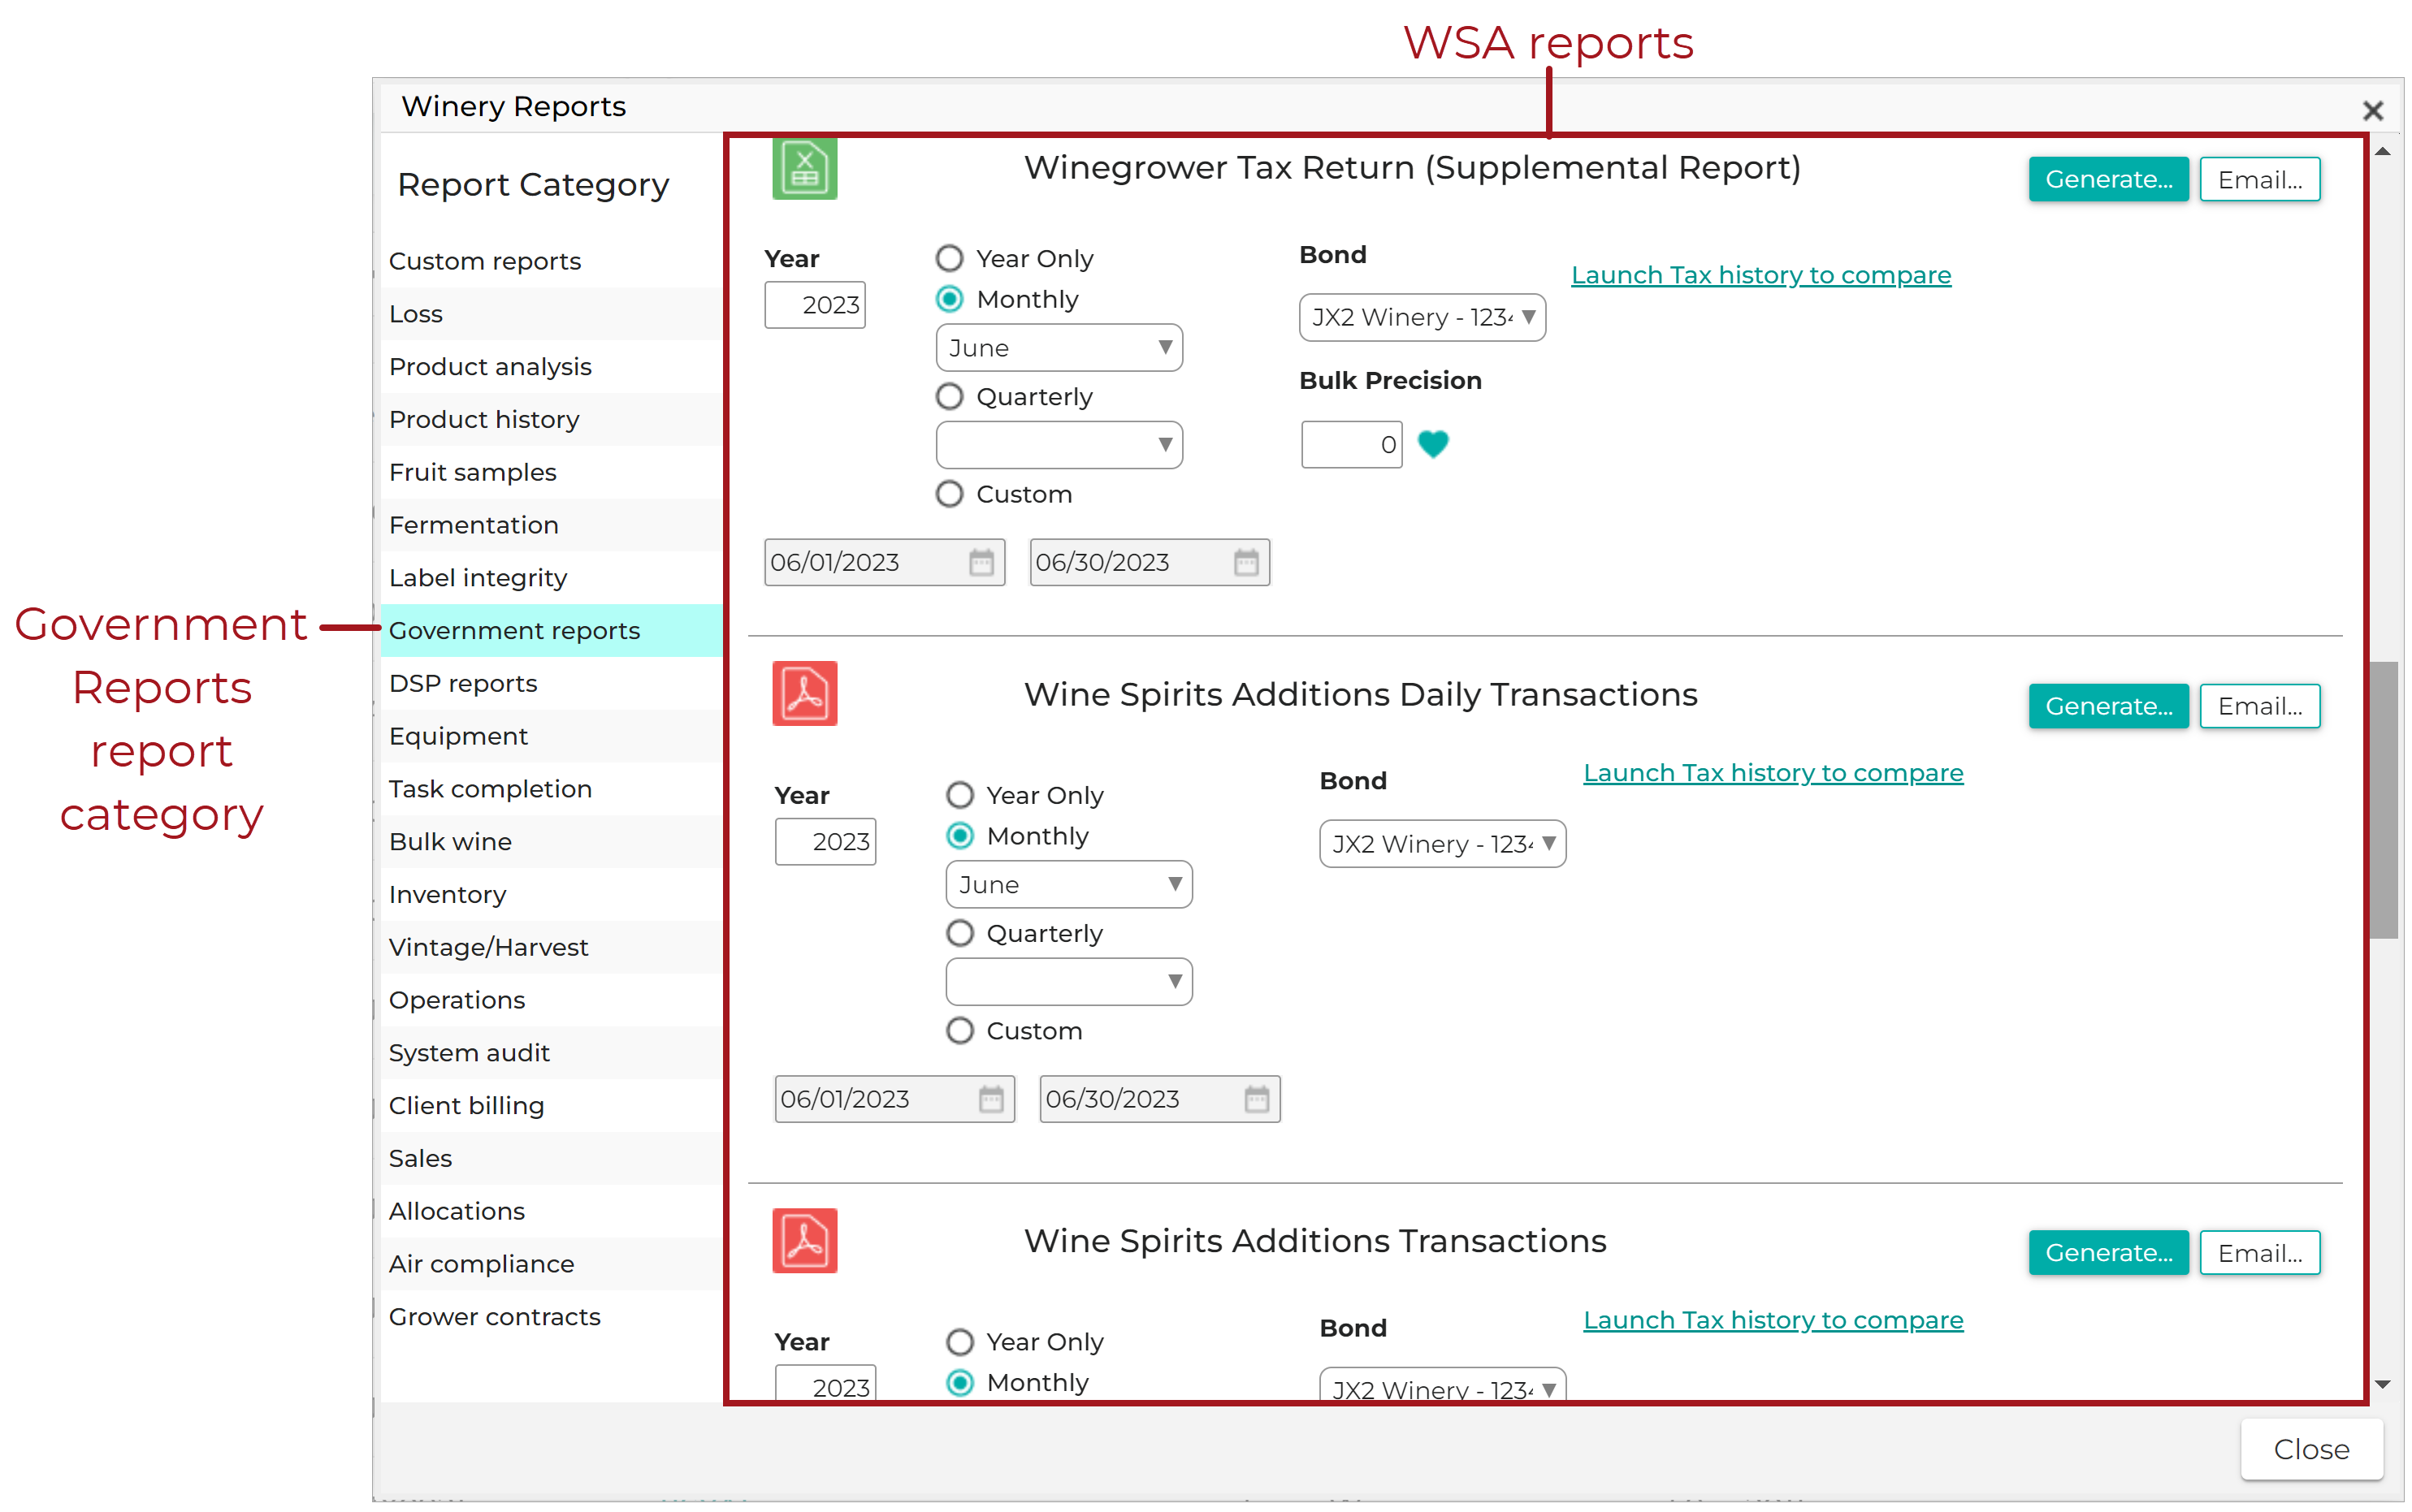Image resolution: width=2412 pixels, height=1512 pixels.
Task: Open Inventory report category
Action: (552, 895)
